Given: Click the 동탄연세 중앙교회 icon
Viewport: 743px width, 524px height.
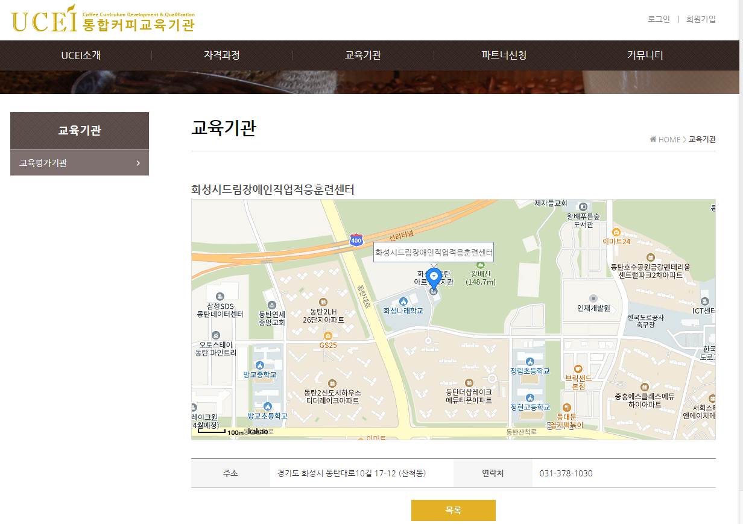Looking at the screenshot, I should pyautogui.click(x=272, y=305).
